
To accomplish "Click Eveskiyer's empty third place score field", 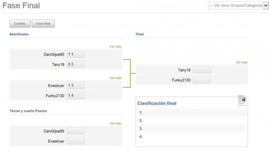I will pos(75,141).
